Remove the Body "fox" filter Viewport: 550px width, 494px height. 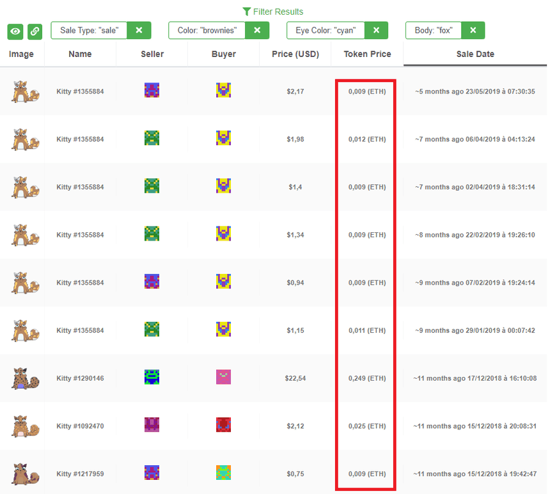[x=473, y=30]
